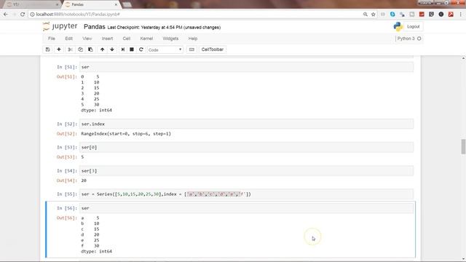Image resolution: width=466 pixels, height=262 pixels.
Task: Open the command palette keyboard icon
Action: (x=191, y=49)
